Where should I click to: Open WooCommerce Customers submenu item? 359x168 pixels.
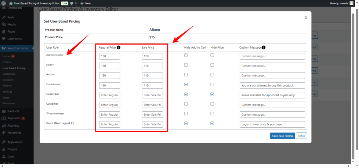(x=9, y=74)
